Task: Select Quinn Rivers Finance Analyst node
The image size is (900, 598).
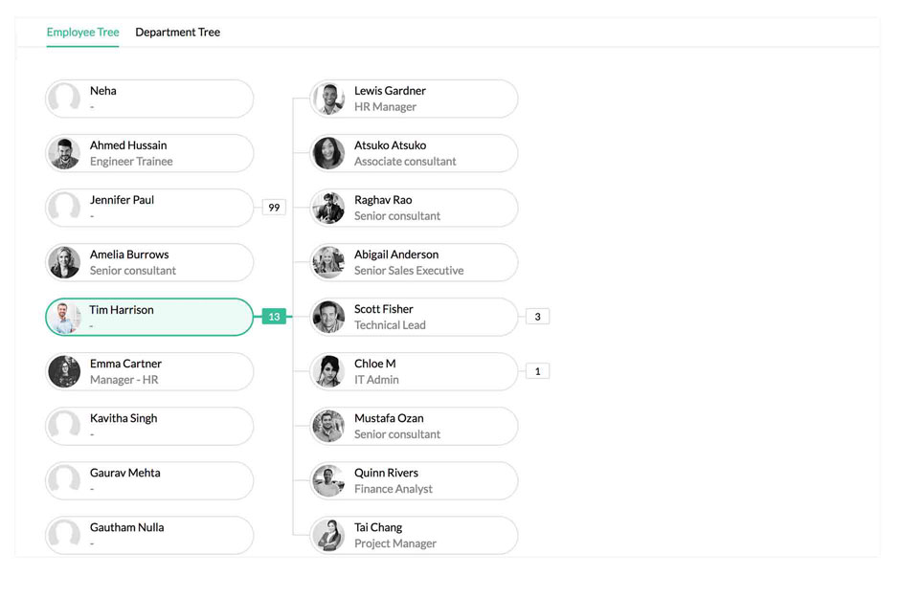Action: point(414,480)
